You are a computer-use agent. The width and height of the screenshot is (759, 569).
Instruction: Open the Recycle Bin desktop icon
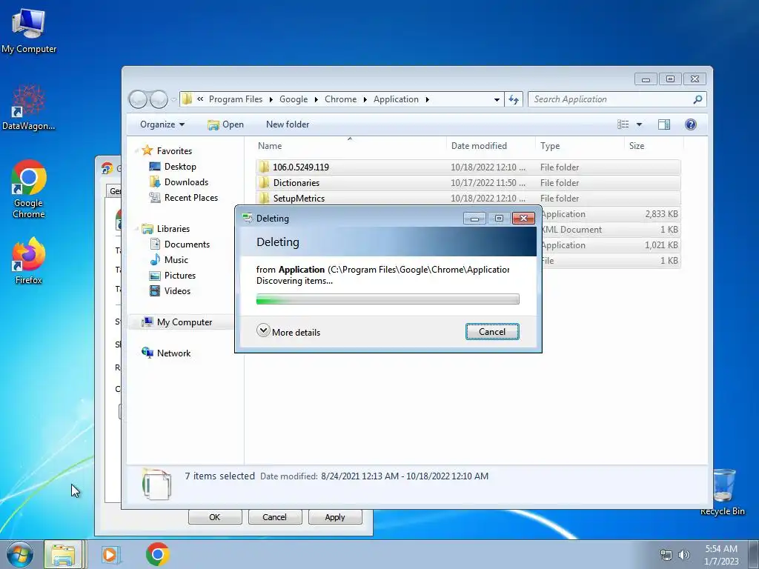[x=722, y=492]
